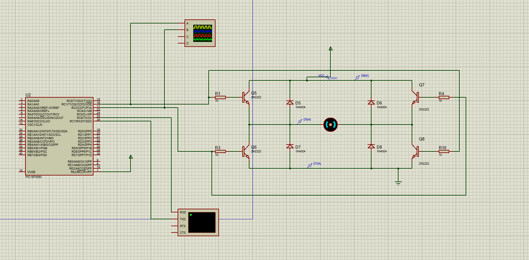Click the RD0/SPP0 pin label
This screenshot has width=529, height=260.
point(85,131)
